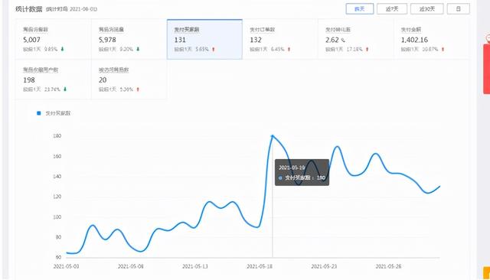Click green down arrow beside 9.20%
Viewport: 490px width, 280px height.
[138, 49]
